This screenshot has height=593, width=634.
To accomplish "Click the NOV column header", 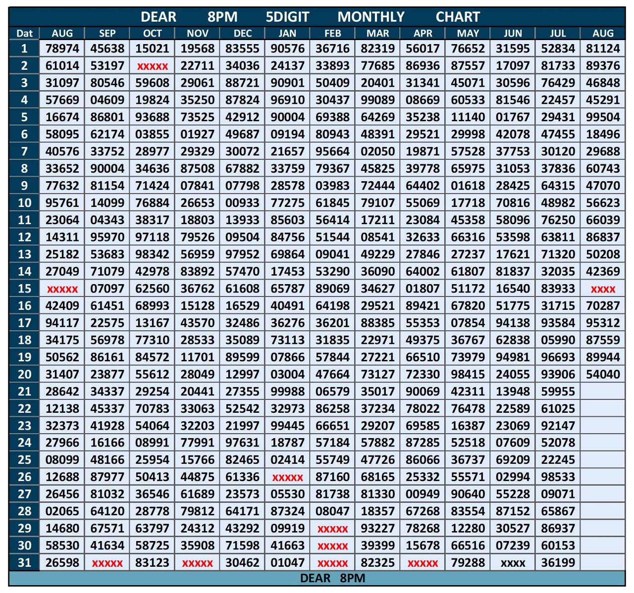I will point(197,33).
